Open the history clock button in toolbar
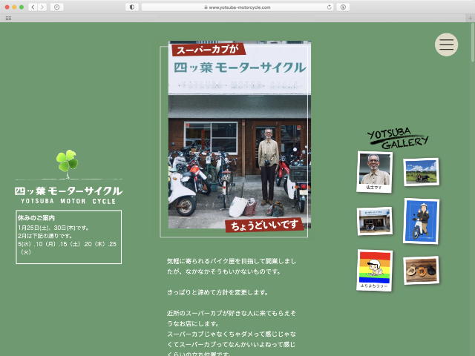Viewport: 475px width, 356px height. click(56, 7)
